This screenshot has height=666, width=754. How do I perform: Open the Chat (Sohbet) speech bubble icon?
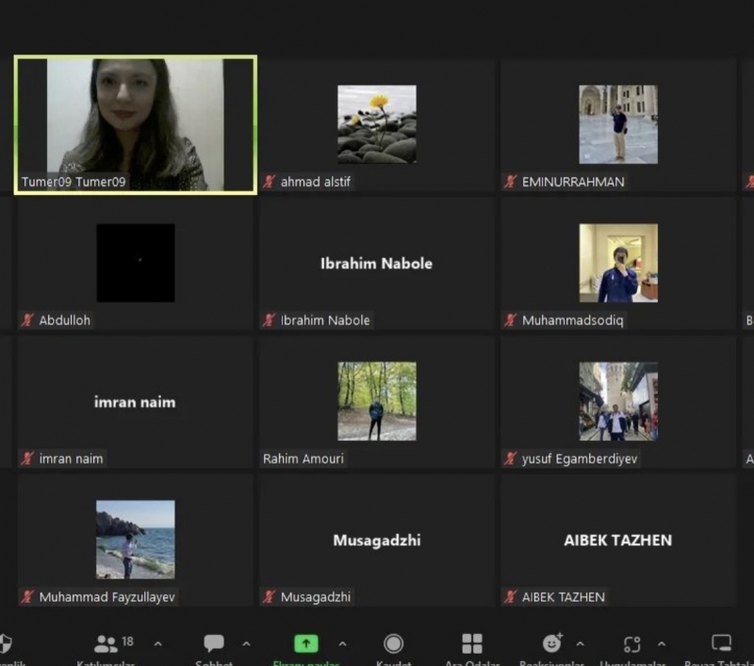(214, 643)
